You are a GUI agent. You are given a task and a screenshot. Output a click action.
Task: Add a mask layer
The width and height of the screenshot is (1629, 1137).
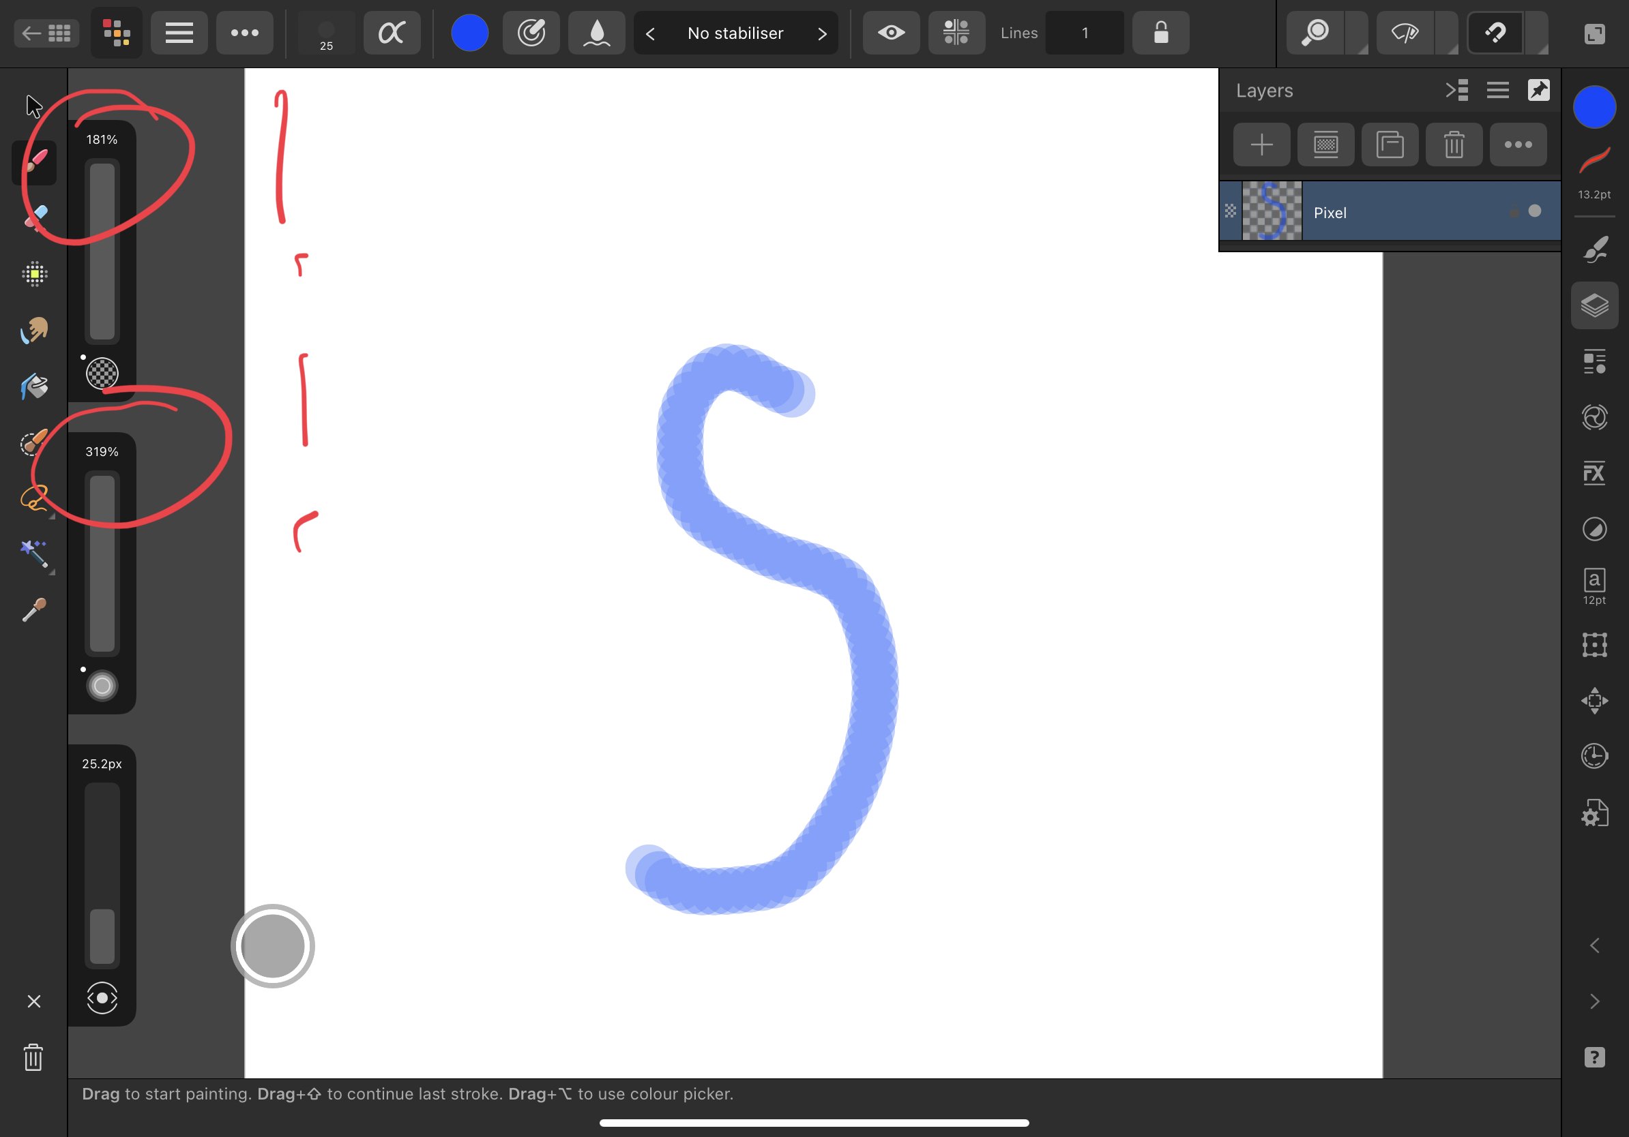click(1325, 145)
